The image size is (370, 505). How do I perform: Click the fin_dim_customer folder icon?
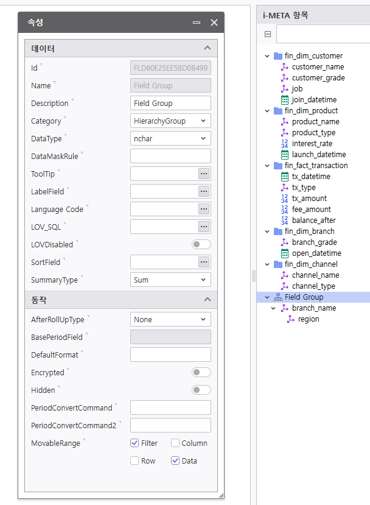pos(278,56)
